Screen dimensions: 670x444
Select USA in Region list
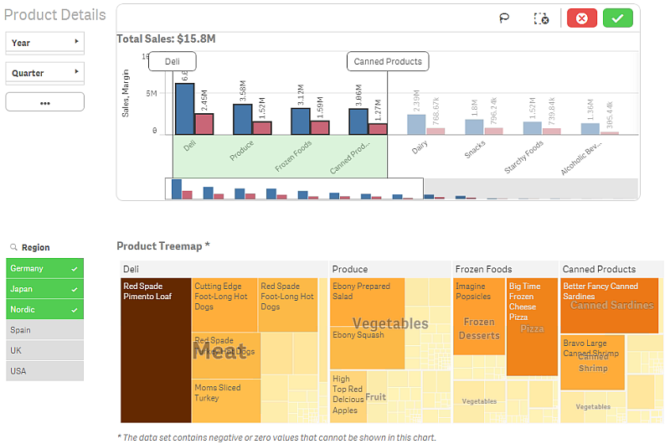[44, 371]
